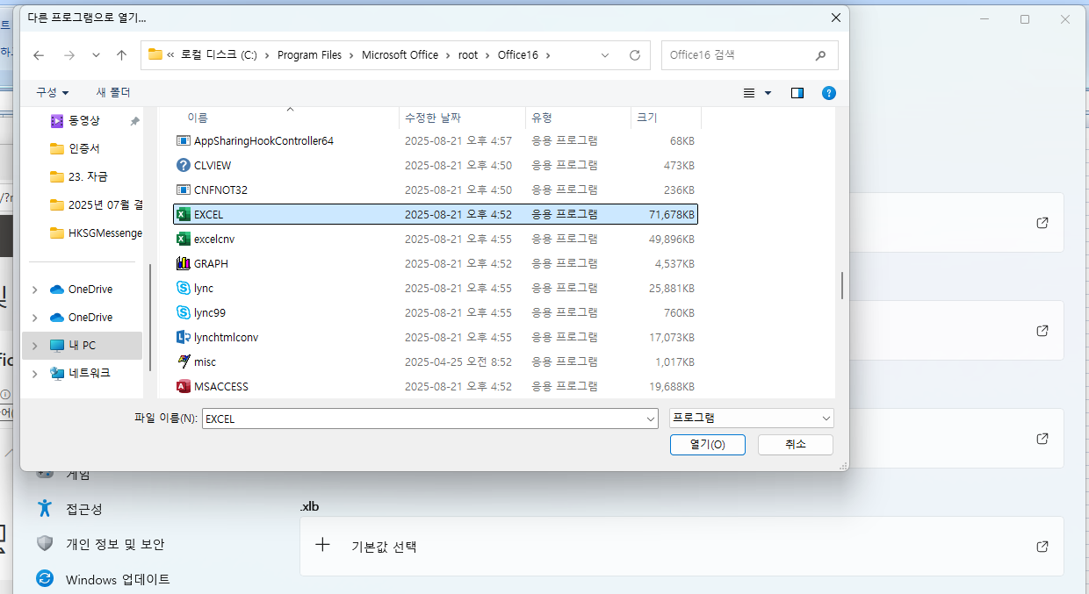The height and width of the screenshot is (594, 1089).
Task: Select the lync Skype icon
Action: [x=184, y=288]
